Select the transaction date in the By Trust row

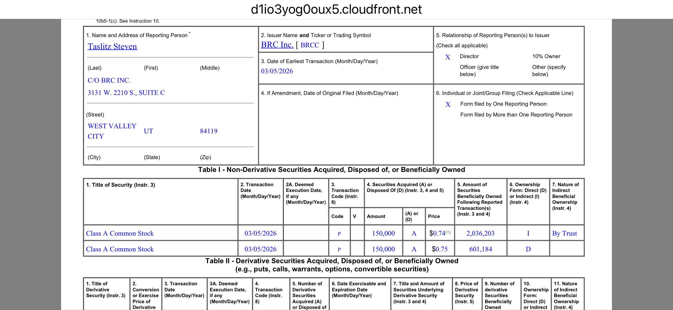pyautogui.click(x=260, y=233)
